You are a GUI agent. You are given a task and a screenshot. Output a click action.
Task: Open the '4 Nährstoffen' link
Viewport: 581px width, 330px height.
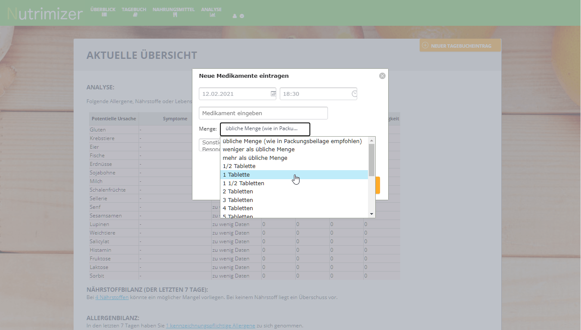(112, 297)
